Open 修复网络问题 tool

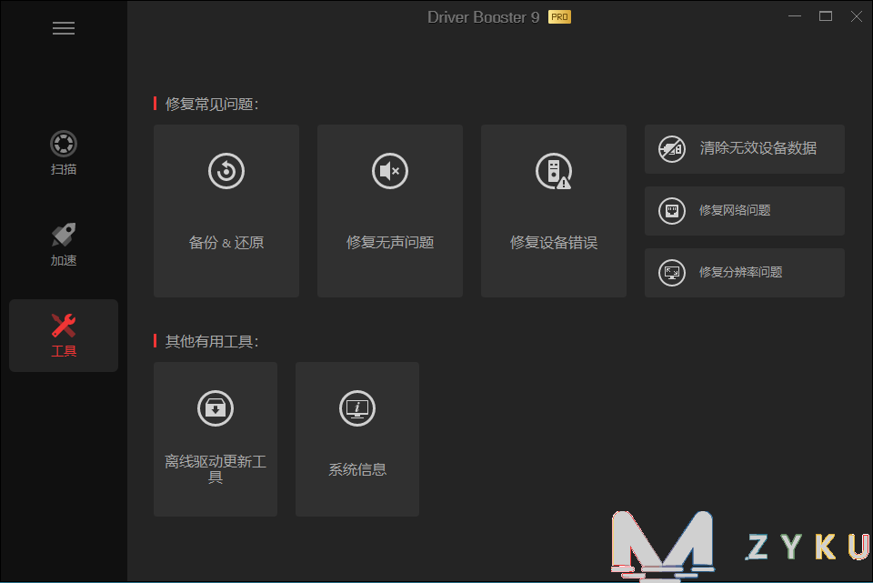point(745,210)
